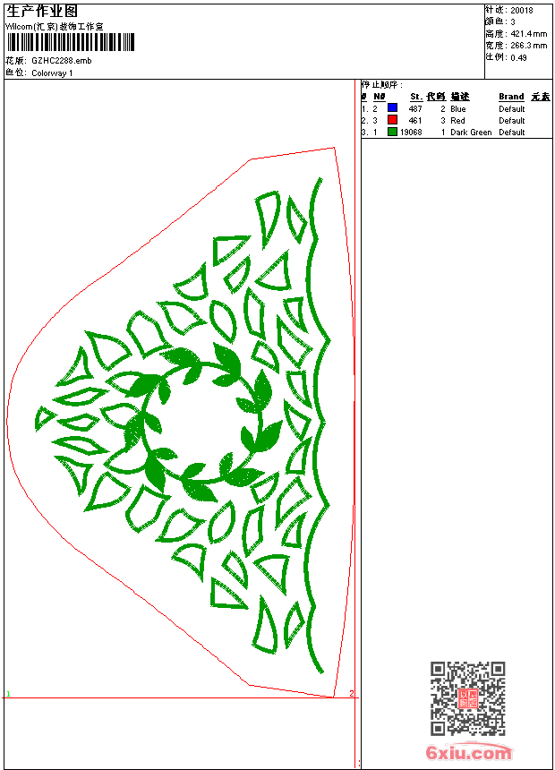Click the 'St.' column header
The image size is (555, 770).
(416, 97)
